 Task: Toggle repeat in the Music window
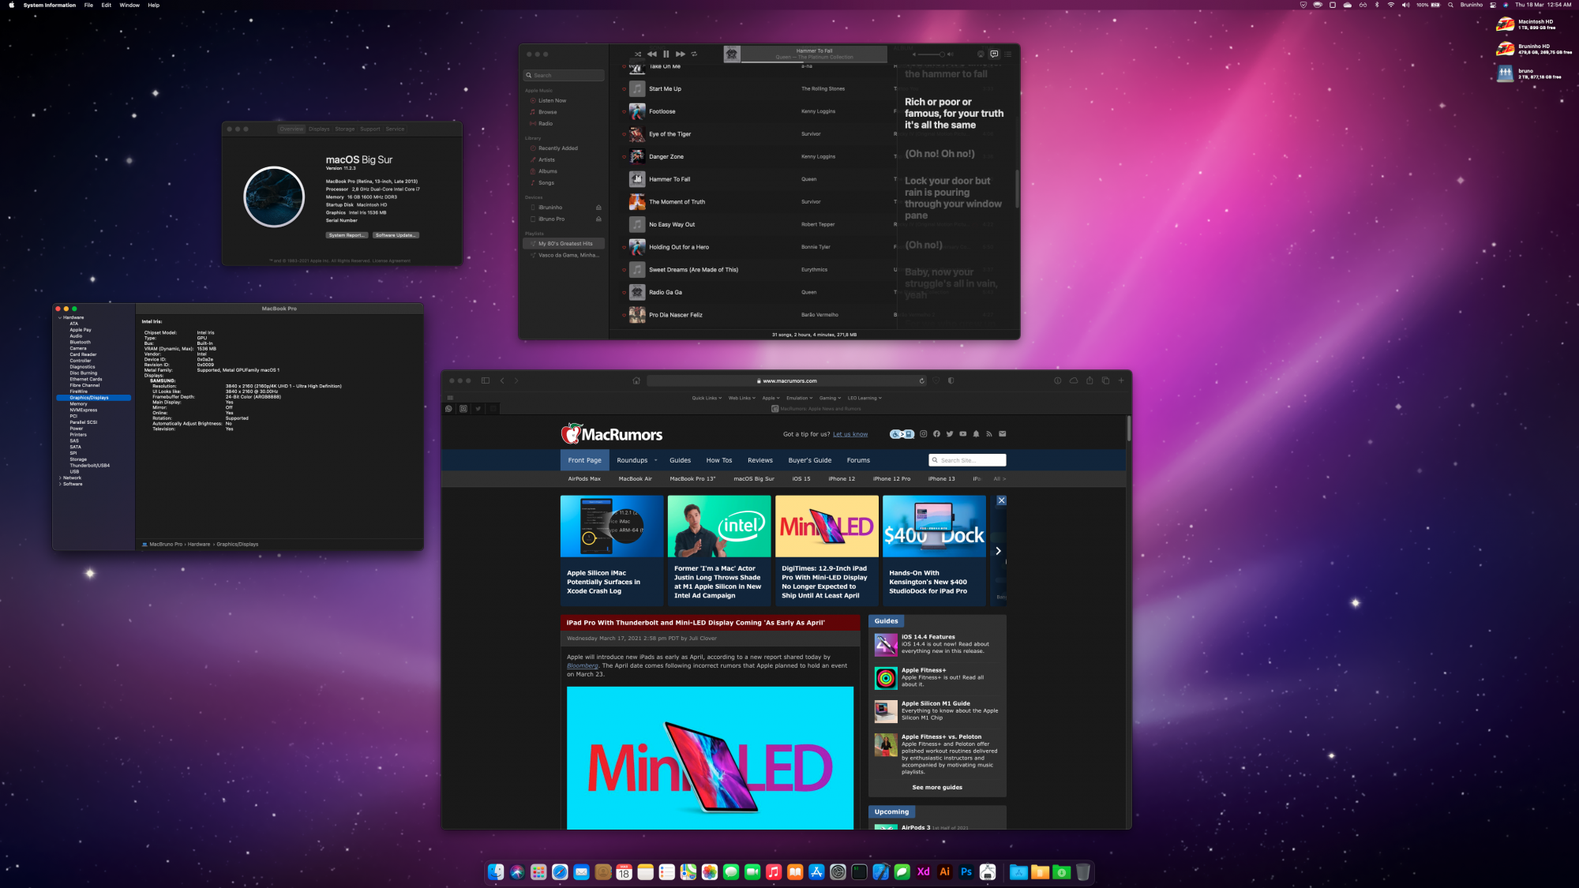pyautogui.click(x=694, y=54)
